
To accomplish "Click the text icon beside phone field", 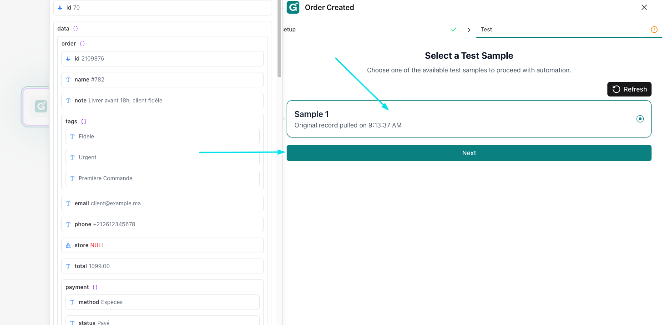I will click(x=68, y=224).
